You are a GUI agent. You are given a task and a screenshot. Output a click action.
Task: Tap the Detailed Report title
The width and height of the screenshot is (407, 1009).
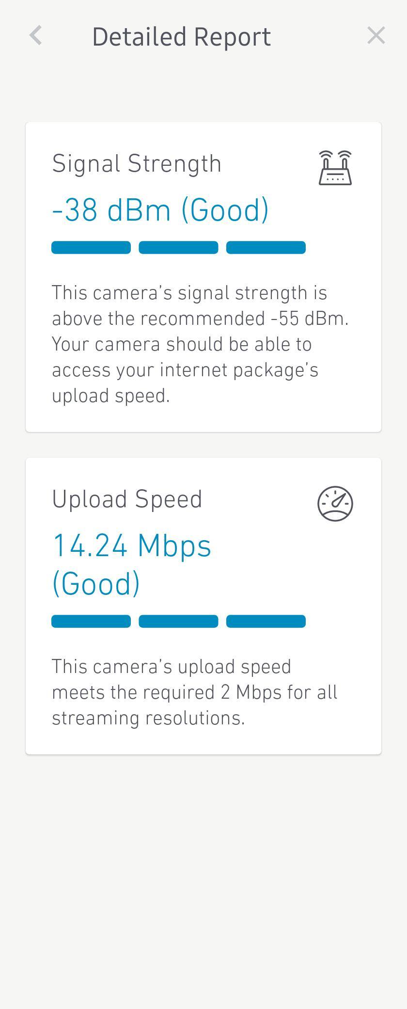tap(181, 37)
